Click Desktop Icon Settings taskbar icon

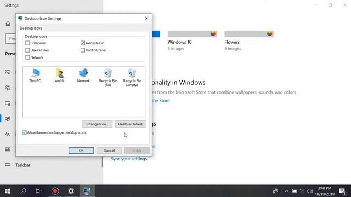click(87, 191)
